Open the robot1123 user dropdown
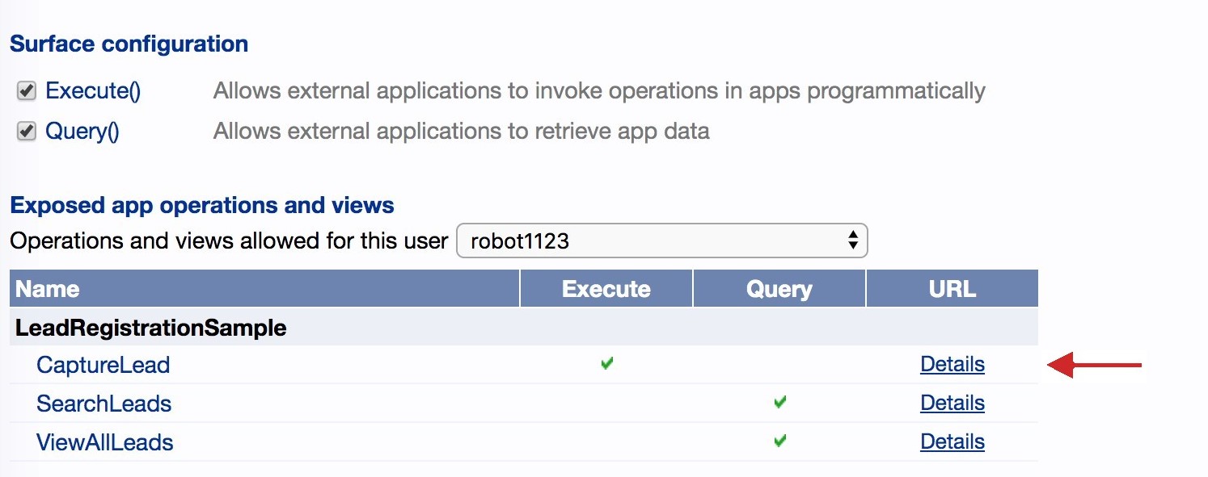Screen dimensions: 1208x477 [x=661, y=241]
